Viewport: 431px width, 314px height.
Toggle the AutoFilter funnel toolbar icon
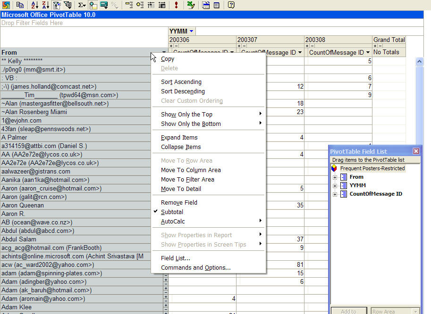[x=57, y=5]
